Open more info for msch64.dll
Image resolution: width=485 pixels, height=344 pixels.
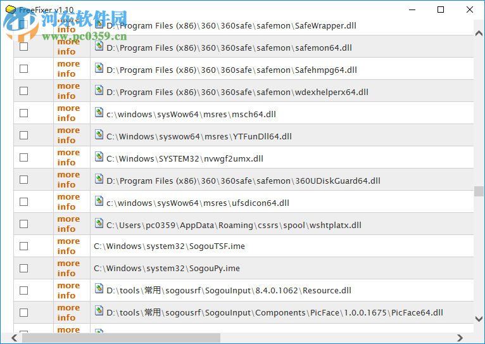[x=68, y=113]
